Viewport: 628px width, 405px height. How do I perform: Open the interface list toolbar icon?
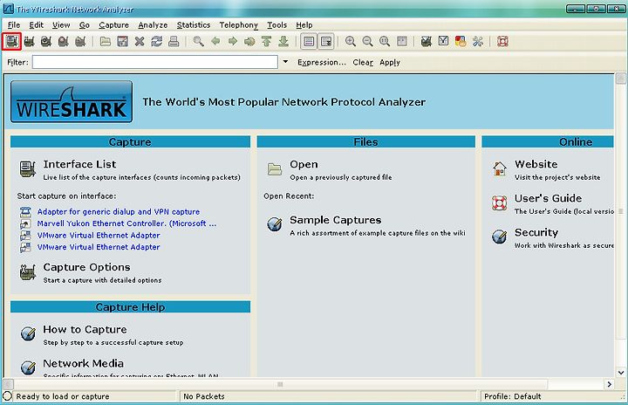point(11,41)
